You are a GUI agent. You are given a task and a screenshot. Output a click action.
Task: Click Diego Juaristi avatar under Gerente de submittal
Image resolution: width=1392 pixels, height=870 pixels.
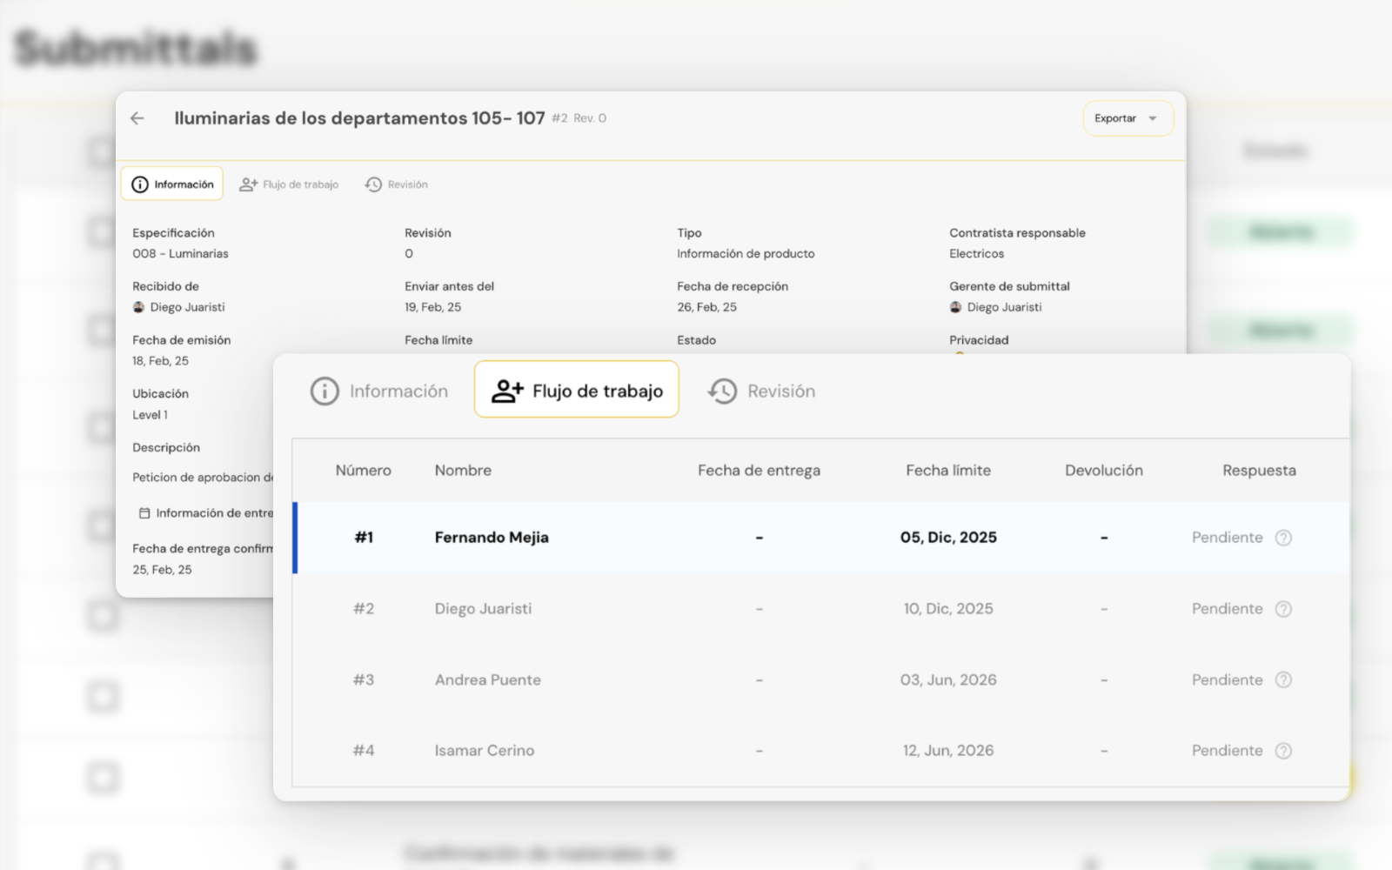(x=956, y=307)
